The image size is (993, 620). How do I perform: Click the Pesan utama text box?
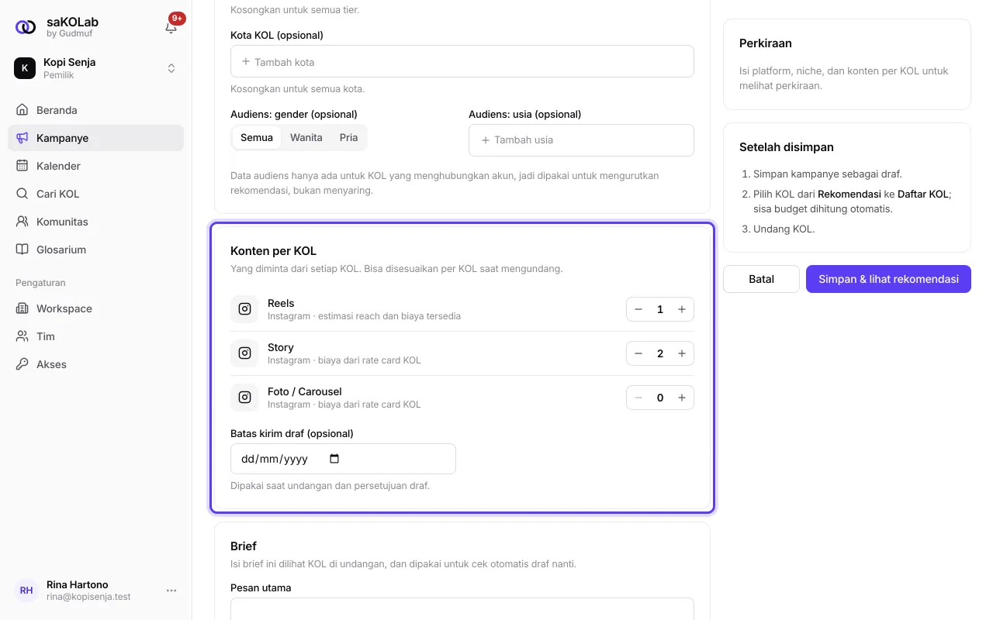[x=462, y=608]
